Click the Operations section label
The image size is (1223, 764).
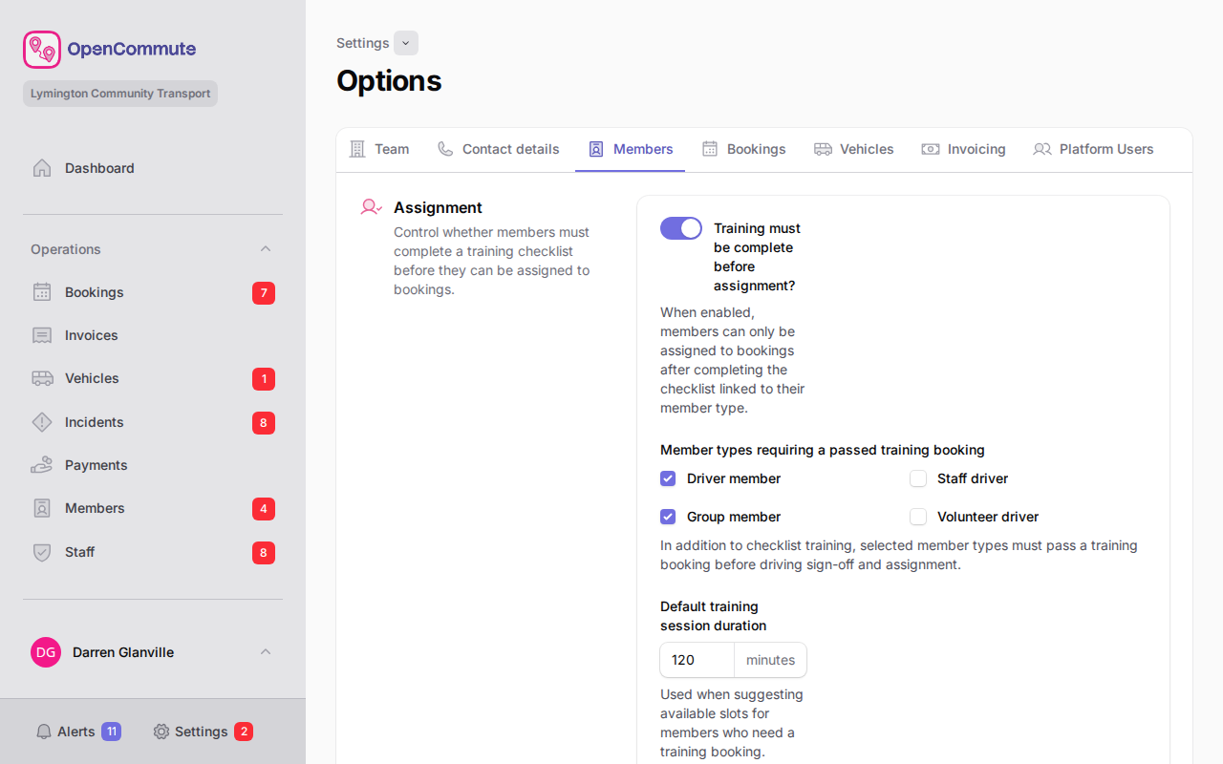click(x=66, y=249)
